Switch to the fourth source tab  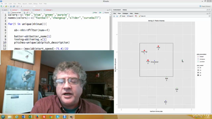[x=37, y=10]
